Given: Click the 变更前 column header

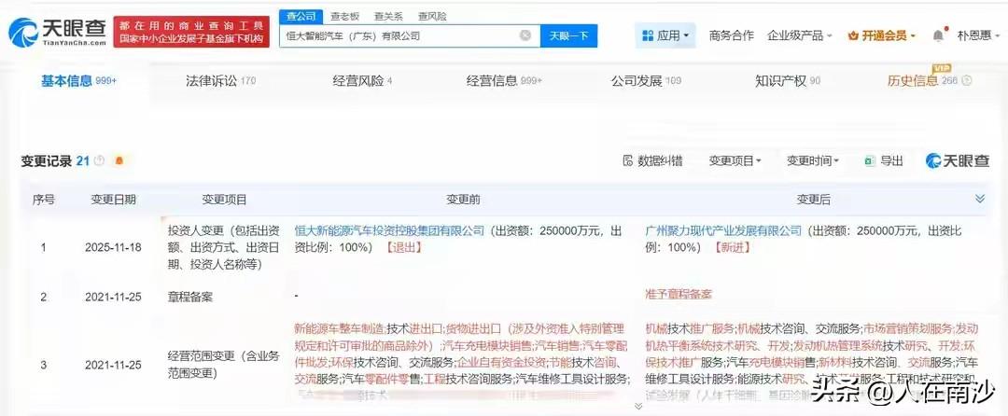Looking at the screenshot, I should [x=463, y=200].
